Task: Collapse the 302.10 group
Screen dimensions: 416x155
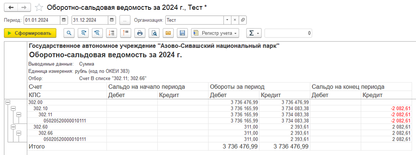Action: pyautogui.click(x=13, y=109)
